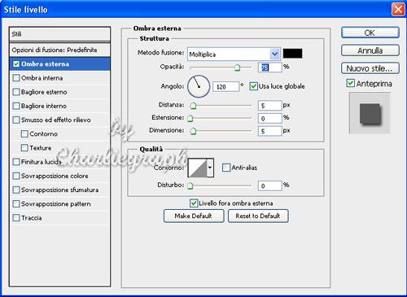Image resolution: width=407 pixels, height=297 pixels.
Task: Toggle Livello fora ombra esterna checkbox
Action: click(194, 203)
